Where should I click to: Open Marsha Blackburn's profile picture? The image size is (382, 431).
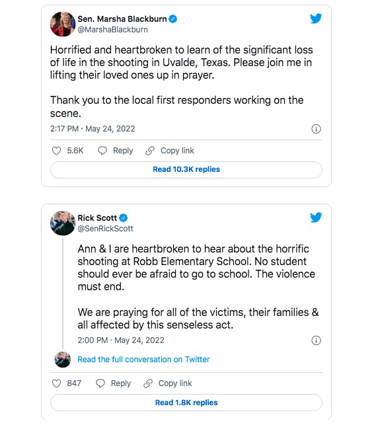coord(63,24)
